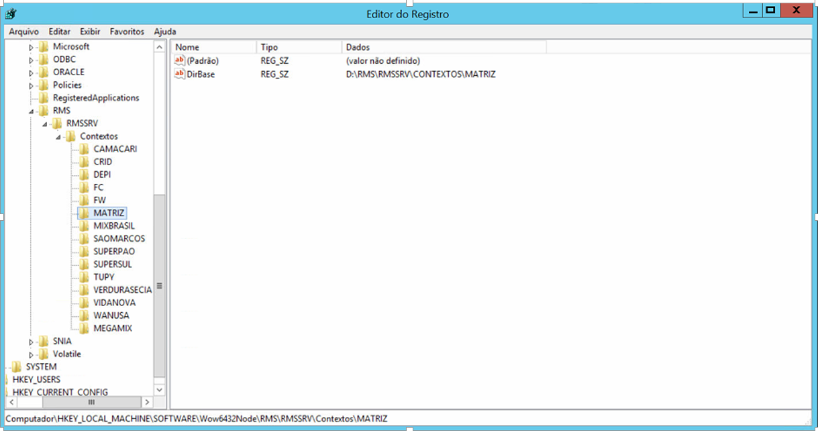Click the '(valor não definido)' data cell
Image resolution: width=818 pixels, height=431 pixels.
point(383,60)
